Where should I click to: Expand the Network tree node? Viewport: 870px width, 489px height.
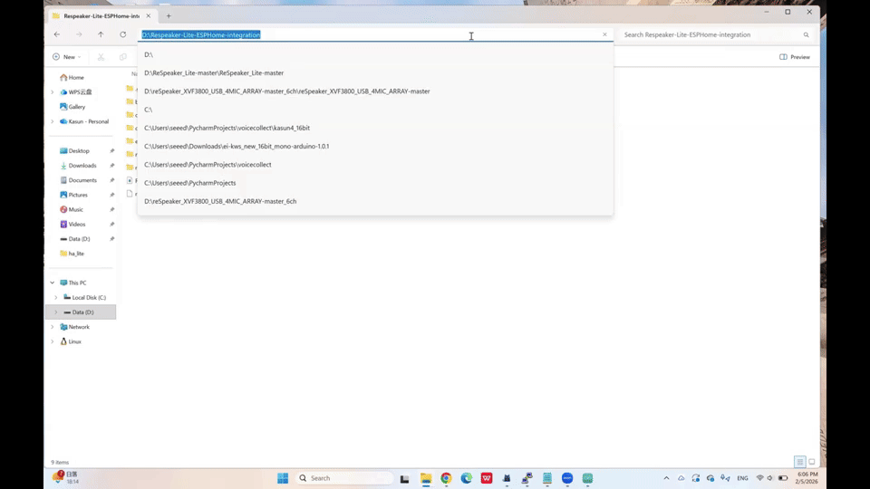pos(52,327)
